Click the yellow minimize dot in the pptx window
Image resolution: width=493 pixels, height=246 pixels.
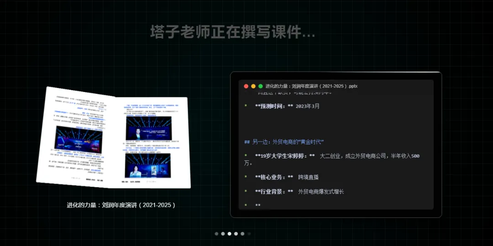[253, 86]
